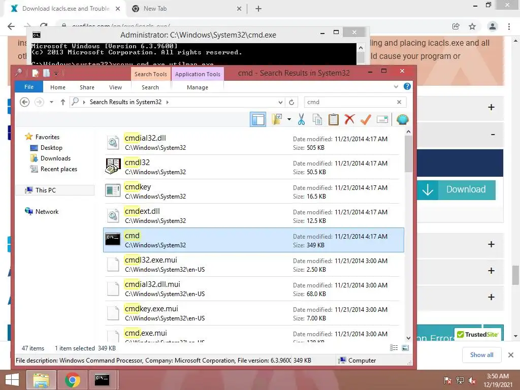The height and width of the screenshot is (390, 520).
Task: Open the View ribbon tab
Action: [x=115, y=87]
